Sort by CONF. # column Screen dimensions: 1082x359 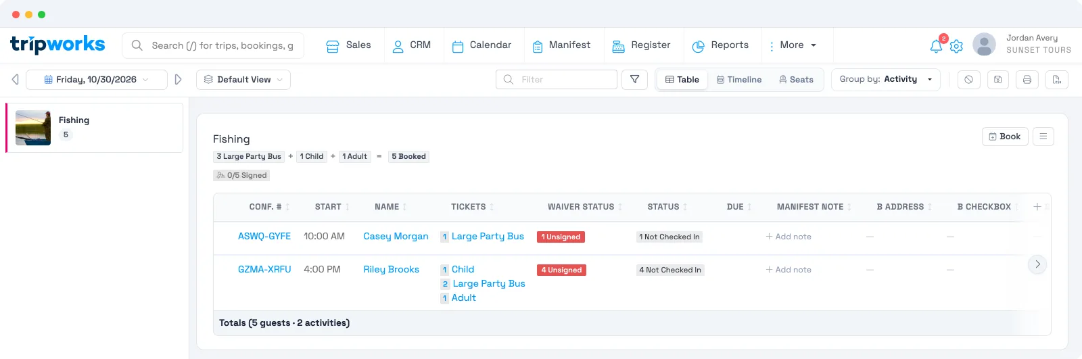pyautogui.click(x=269, y=207)
